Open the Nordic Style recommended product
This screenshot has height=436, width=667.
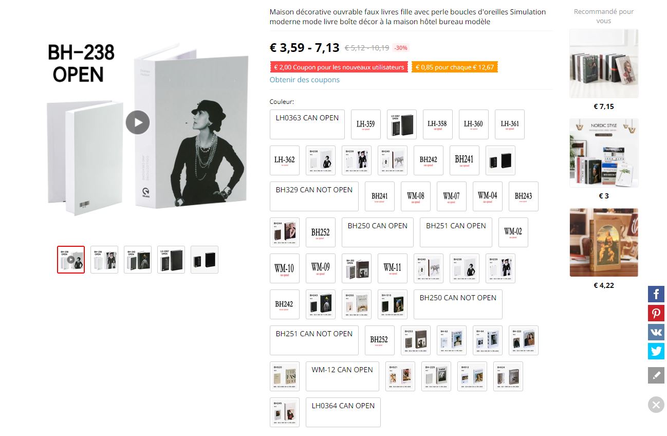[604, 153]
